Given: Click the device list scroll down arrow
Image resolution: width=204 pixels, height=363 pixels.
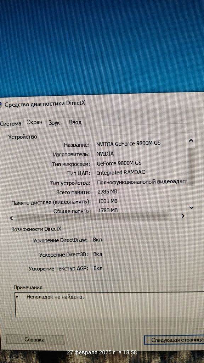Looking at the screenshot, I should tap(191, 207).
